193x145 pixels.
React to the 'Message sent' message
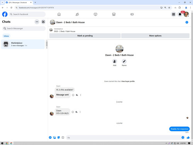click(x=73, y=95)
